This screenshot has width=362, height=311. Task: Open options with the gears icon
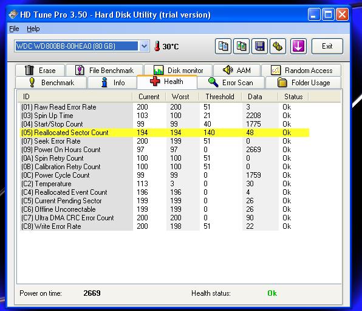tap(278, 46)
